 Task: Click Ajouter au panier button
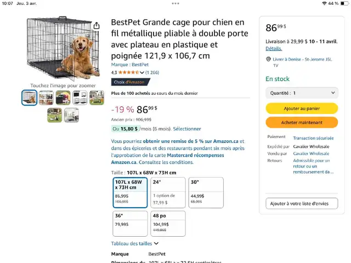point(302,108)
